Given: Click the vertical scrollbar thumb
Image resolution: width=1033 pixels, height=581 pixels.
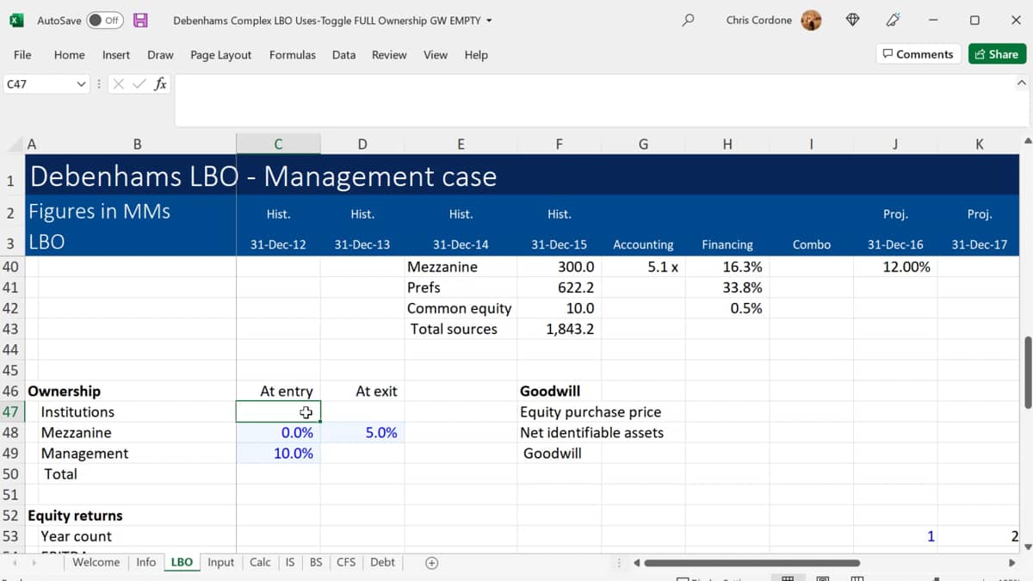Looking at the screenshot, I should pyautogui.click(x=1026, y=372).
